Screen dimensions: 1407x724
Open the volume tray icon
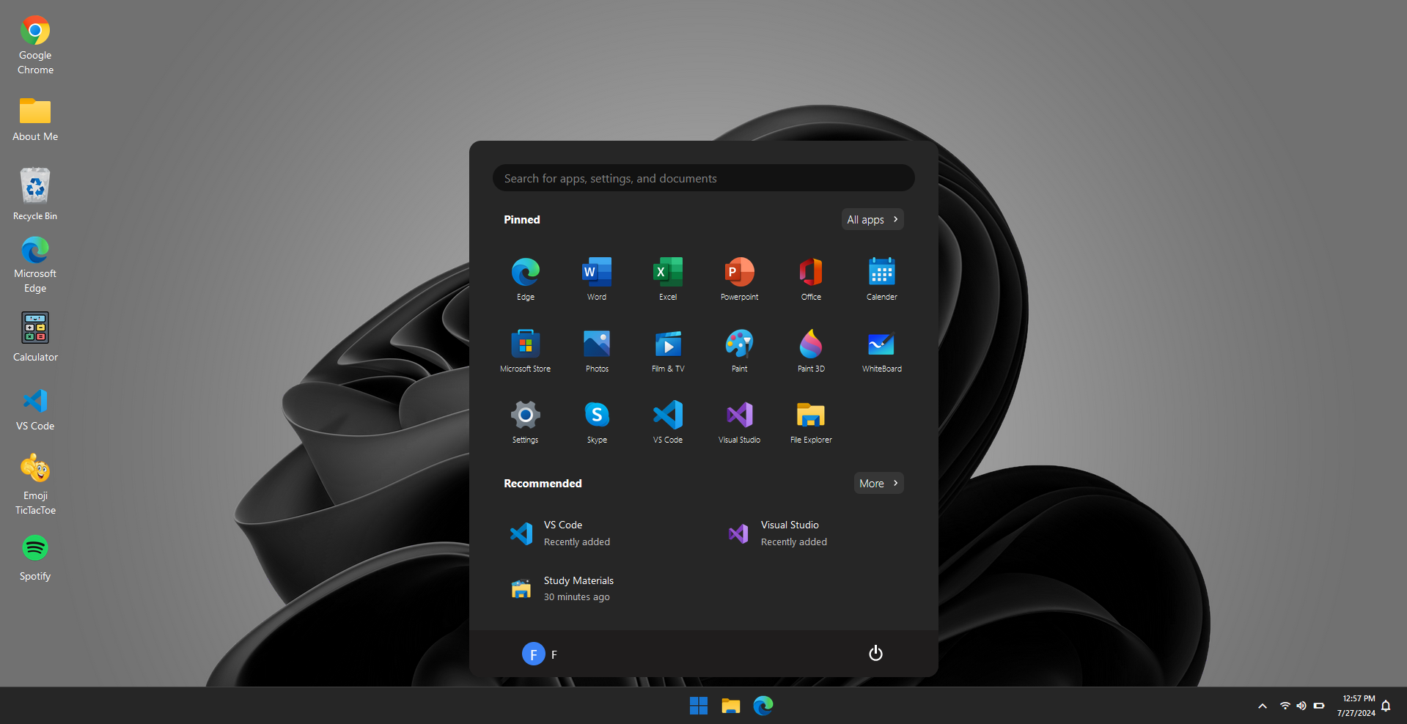coord(1301,706)
